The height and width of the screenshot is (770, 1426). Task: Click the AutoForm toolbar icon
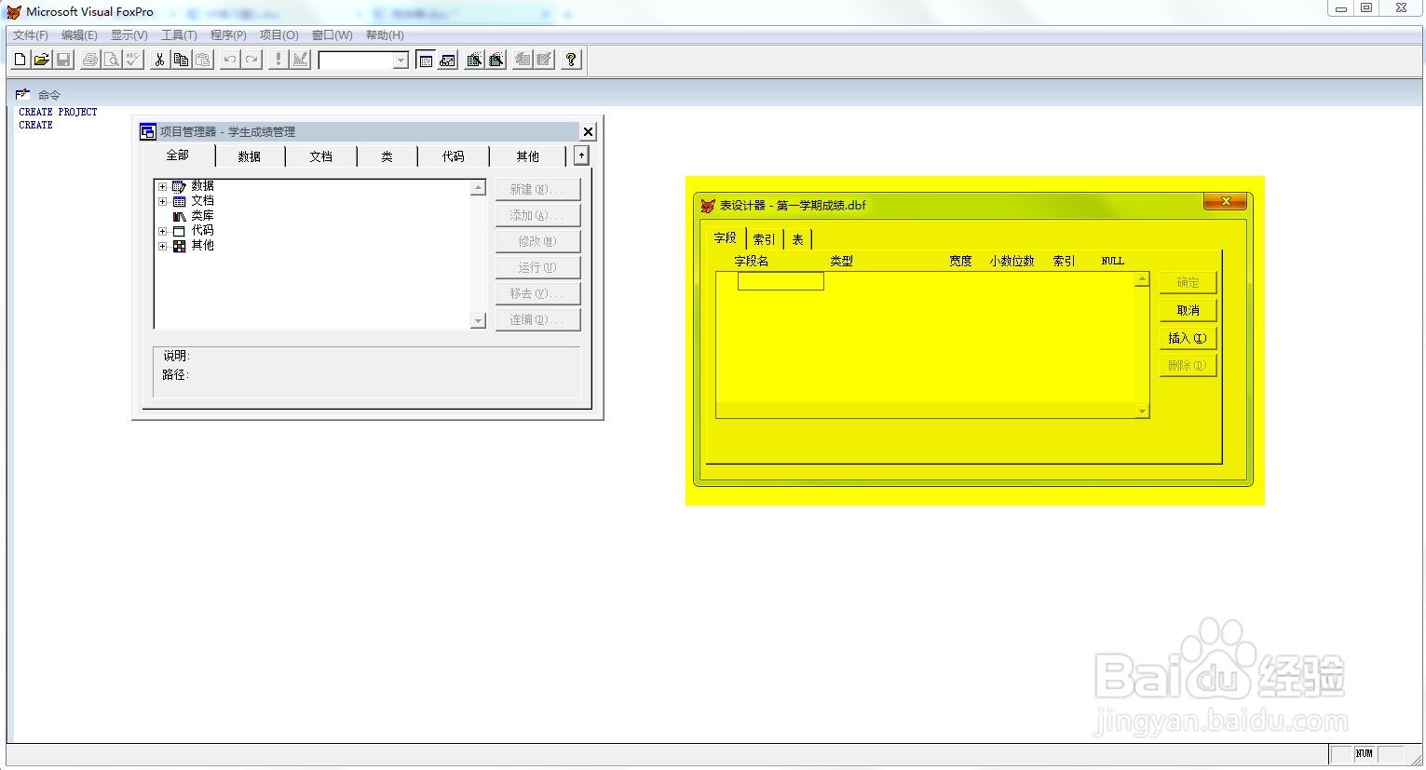pos(523,60)
